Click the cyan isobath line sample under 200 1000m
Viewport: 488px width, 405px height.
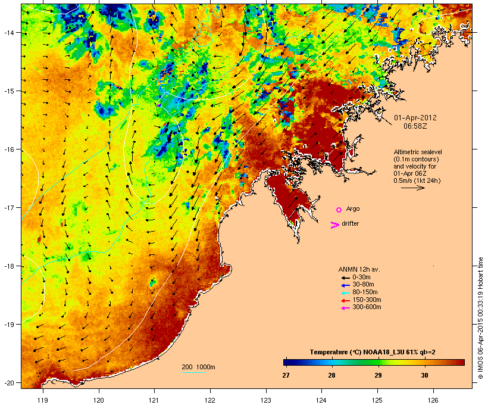[x=193, y=372]
